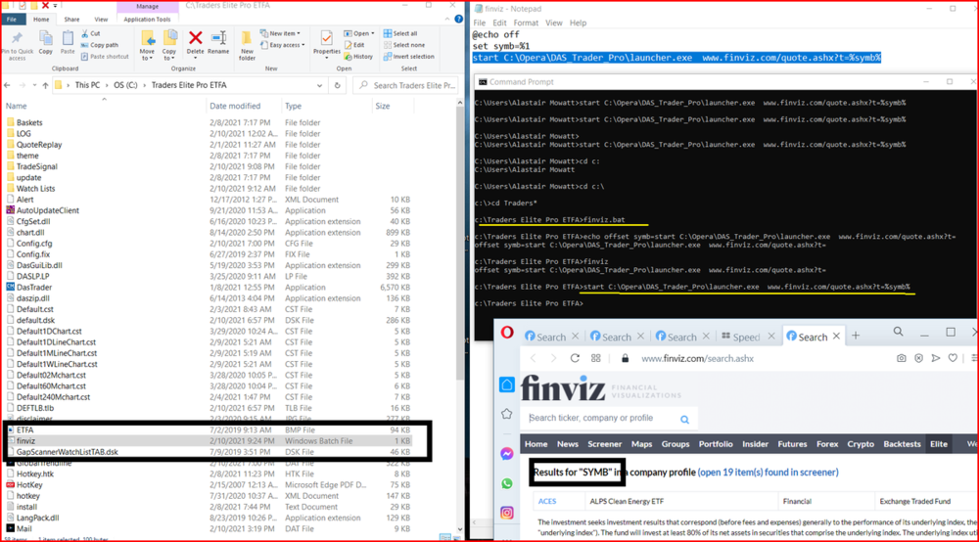Click This PC in Explorer breadcrumb
The width and height of the screenshot is (979, 542).
tap(87, 85)
